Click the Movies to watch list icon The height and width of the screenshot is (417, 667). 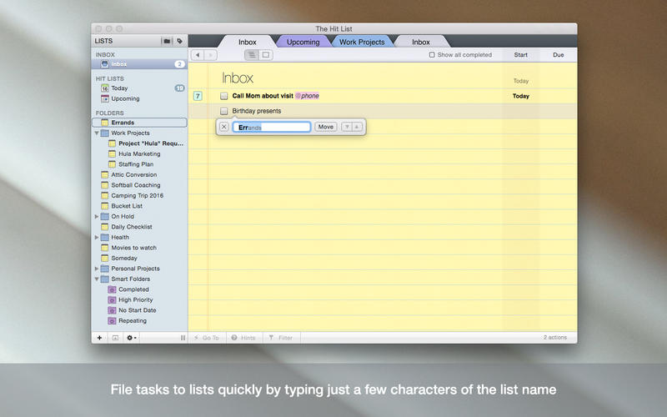(105, 248)
